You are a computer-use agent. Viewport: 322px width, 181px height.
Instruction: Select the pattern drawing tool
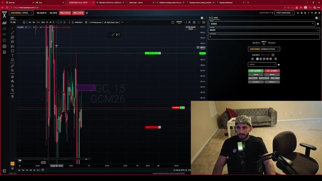click(12, 42)
